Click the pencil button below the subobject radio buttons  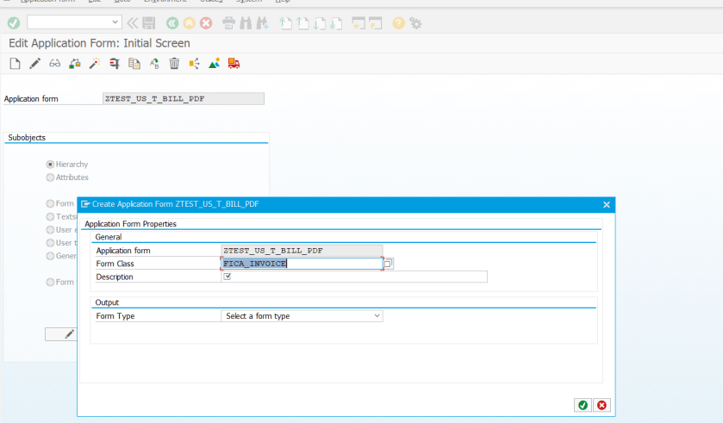point(61,334)
